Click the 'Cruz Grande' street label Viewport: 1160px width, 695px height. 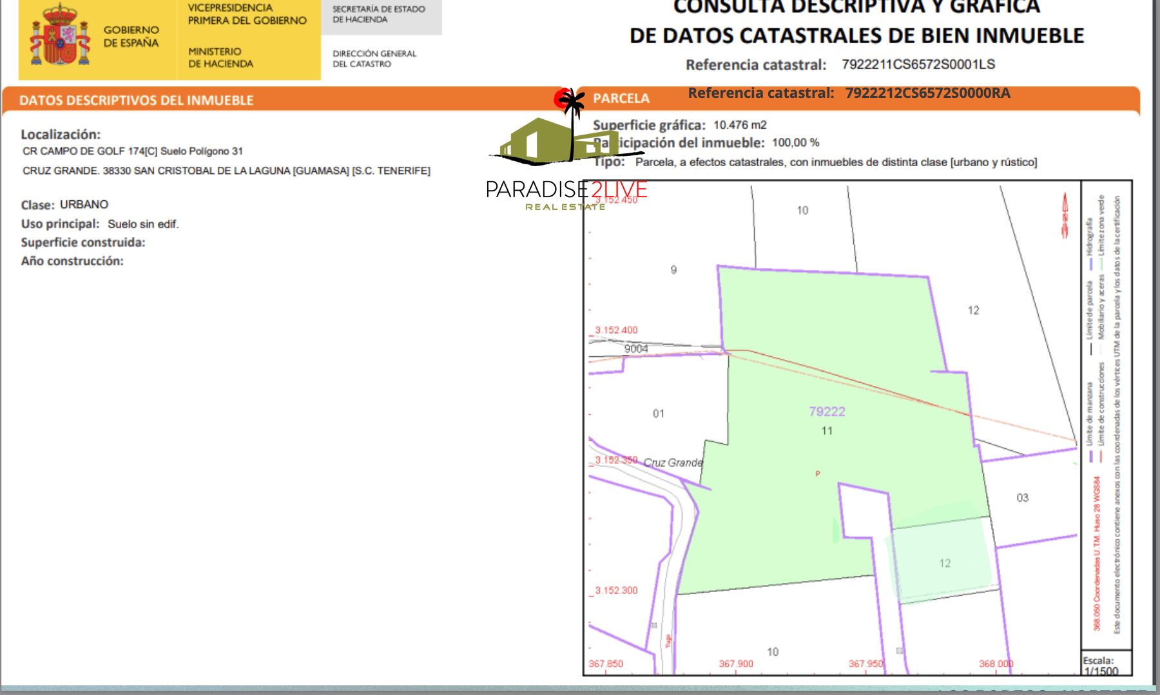(673, 462)
